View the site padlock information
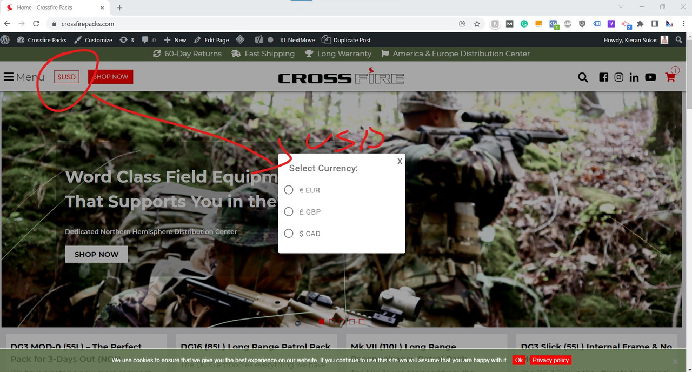 (54, 24)
